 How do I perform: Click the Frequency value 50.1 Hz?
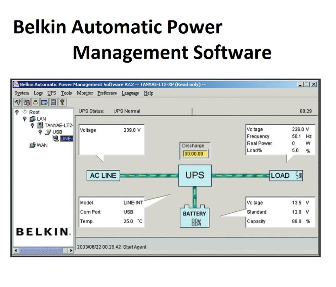click(302, 136)
